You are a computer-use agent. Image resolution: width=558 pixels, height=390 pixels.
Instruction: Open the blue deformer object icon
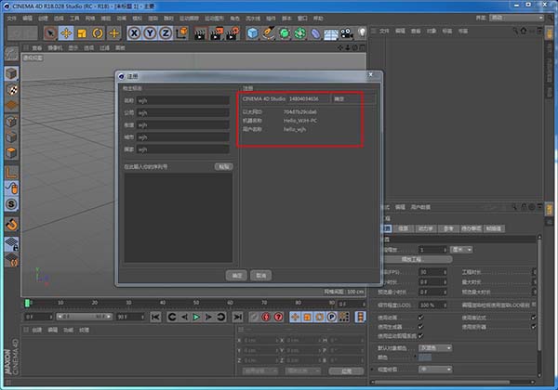(315, 33)
